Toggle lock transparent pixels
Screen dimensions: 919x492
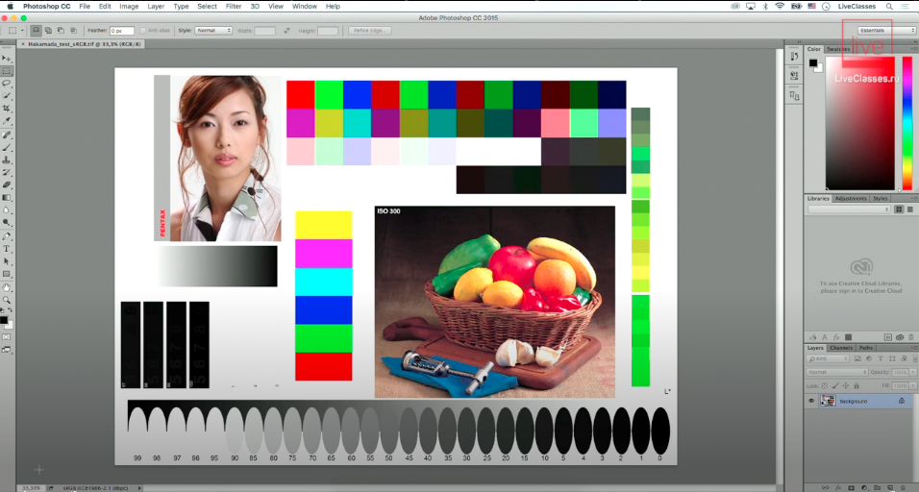(x=825, y=386)
